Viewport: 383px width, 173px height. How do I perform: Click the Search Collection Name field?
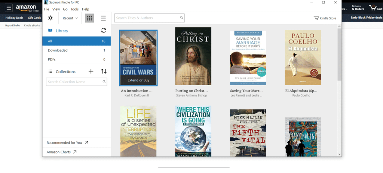pos(76,82)
